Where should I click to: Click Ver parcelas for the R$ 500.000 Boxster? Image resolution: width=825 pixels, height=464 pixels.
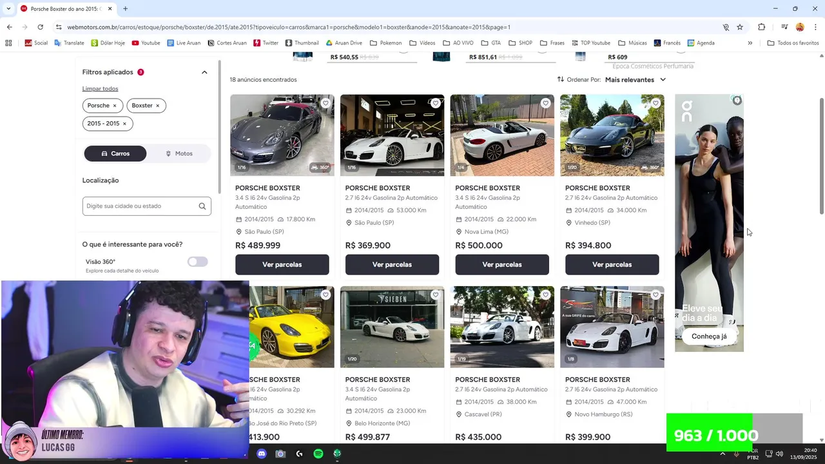tap(502, 265)
